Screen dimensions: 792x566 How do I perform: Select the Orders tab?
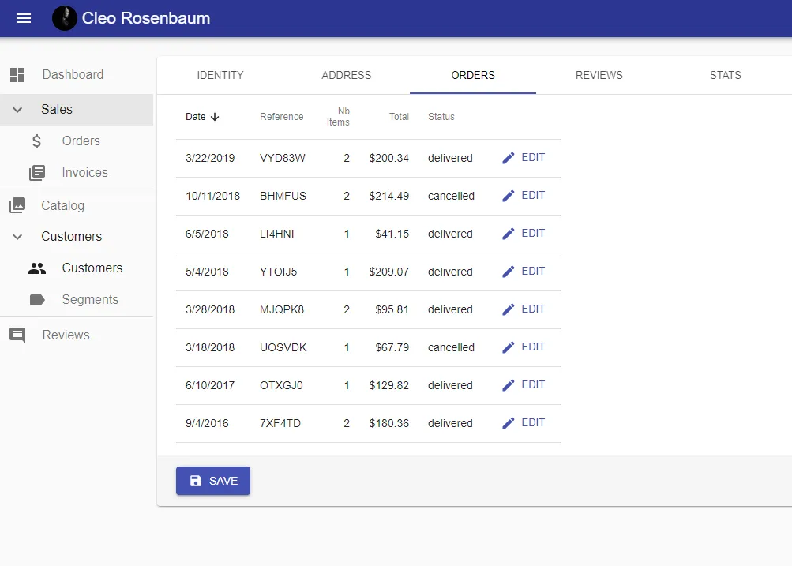(473, 75)
